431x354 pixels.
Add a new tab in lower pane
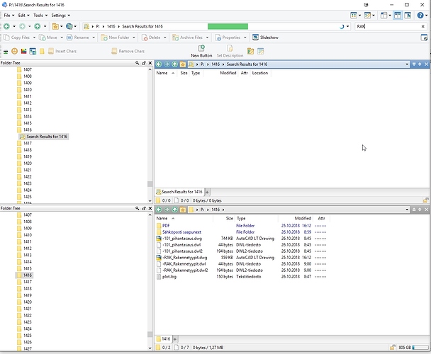tap(175, 339)
